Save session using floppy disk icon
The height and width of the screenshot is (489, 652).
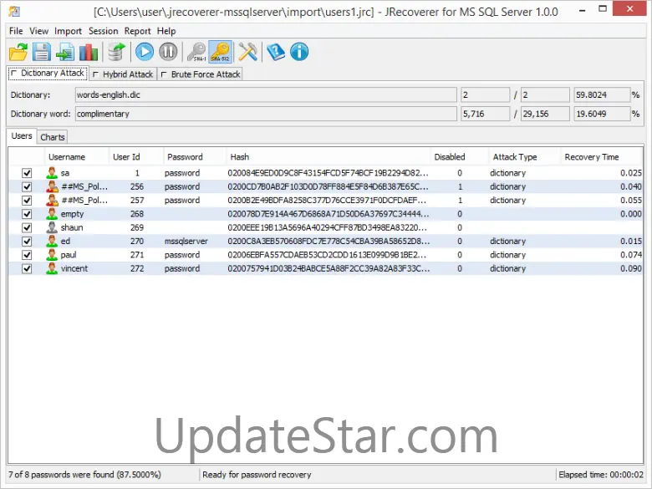coord(42,53)
